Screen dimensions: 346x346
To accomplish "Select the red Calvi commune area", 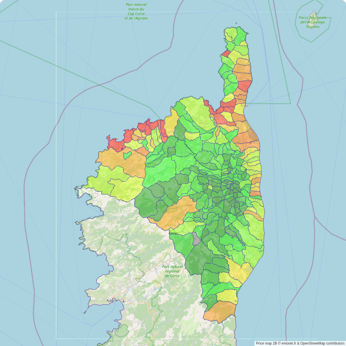I will tap(115, 144).
